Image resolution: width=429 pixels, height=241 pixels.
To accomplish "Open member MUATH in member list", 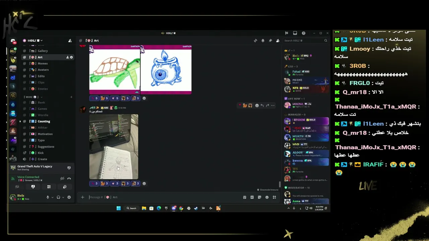I will 306,137.
